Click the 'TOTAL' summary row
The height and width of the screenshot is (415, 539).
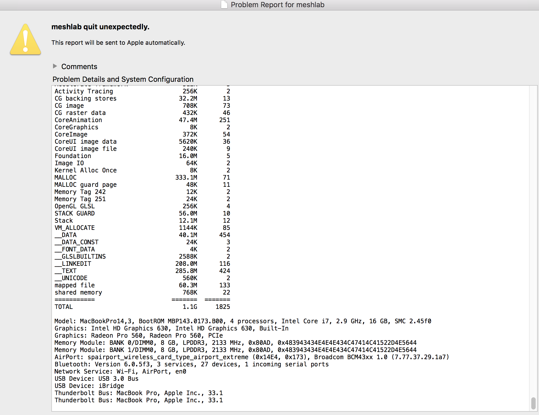pyautogui.click(x=142, y=307)
